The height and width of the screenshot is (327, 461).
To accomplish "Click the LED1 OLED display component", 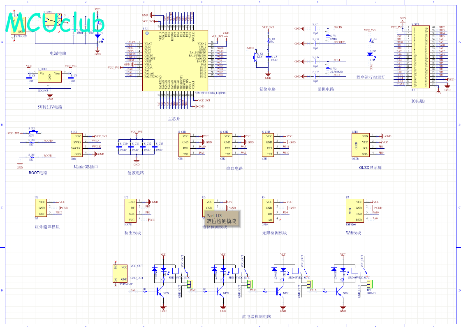I will pos(360,145).
